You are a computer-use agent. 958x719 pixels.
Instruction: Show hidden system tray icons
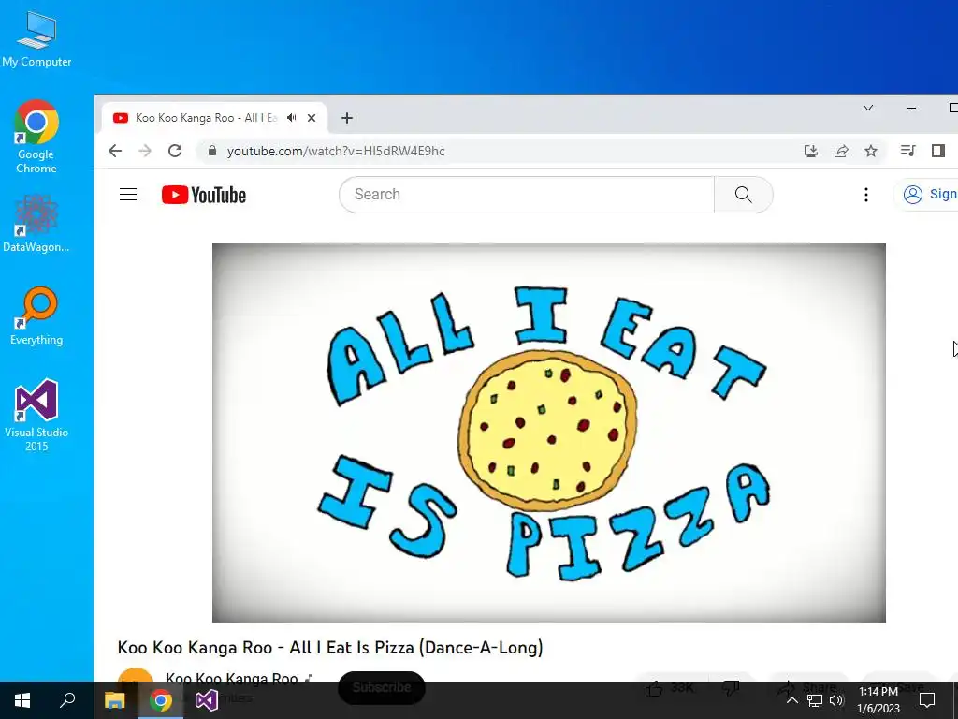791,700
